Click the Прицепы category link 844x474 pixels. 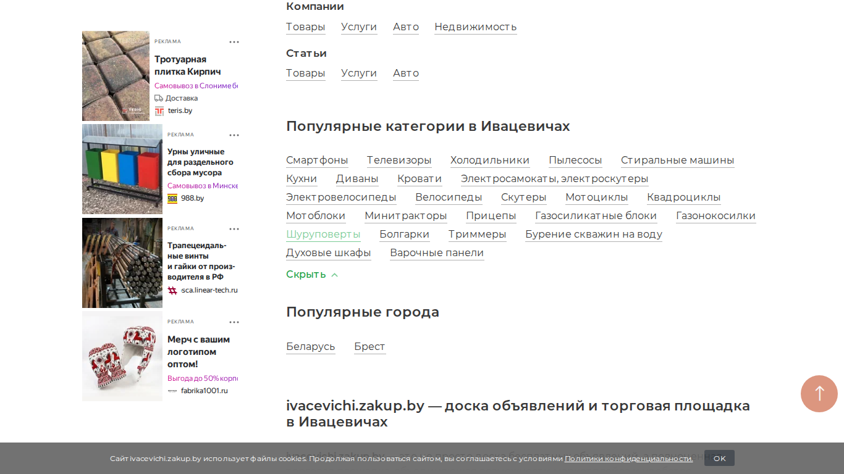pyautogui.click(x=491, y=216)
